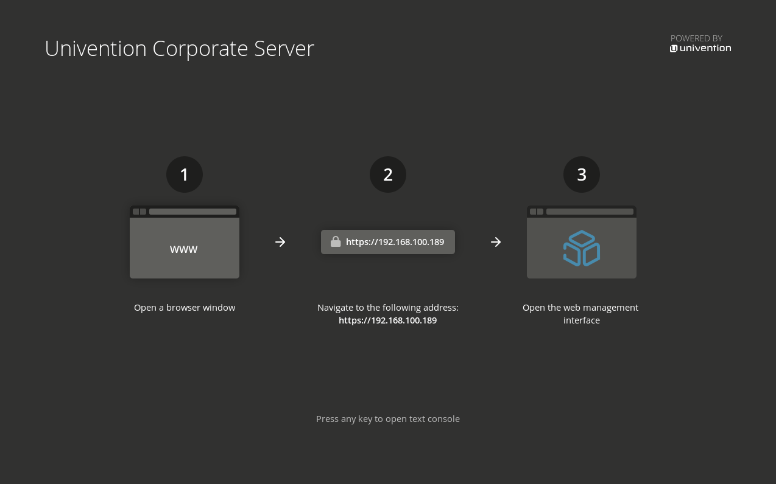This screenshot has height=484, width=776.
Task: Click the POWERED BY label
Action: pyautogui.click(x=696, y=38)
